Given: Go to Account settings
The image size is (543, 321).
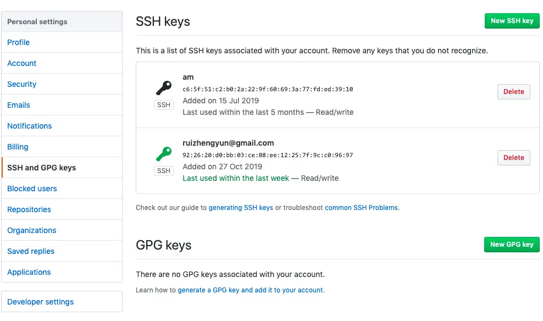Looking at the screenshot, I should pyautogui.click(x=22, y=63).
